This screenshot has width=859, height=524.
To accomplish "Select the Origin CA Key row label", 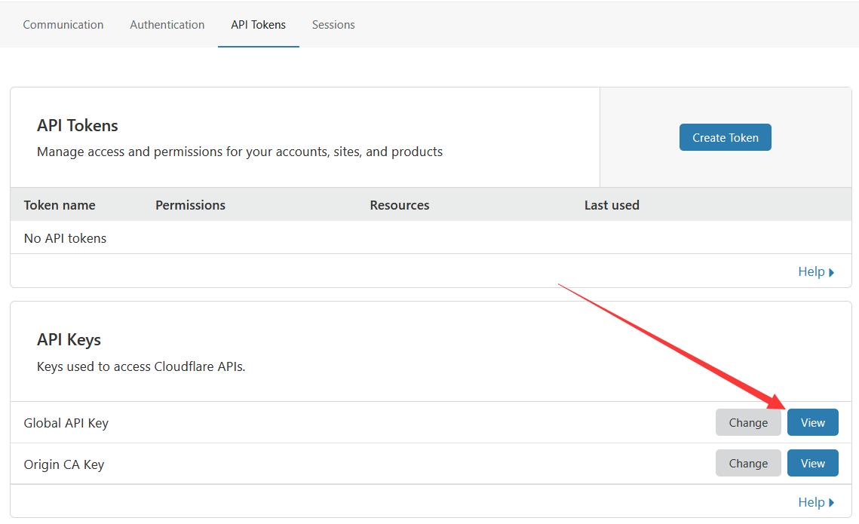I will [x=64, y=464].
